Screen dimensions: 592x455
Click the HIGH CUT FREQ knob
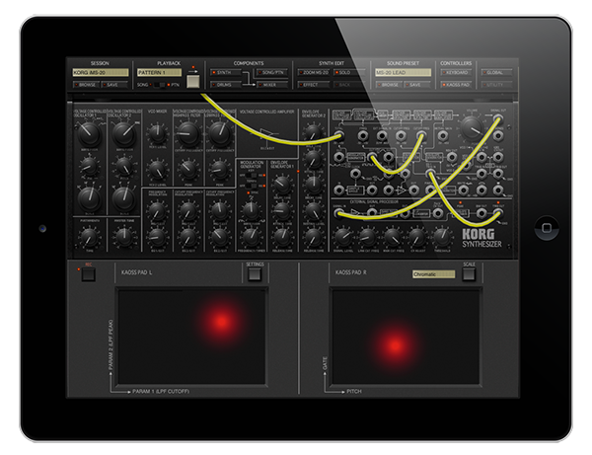click(393, 237)
